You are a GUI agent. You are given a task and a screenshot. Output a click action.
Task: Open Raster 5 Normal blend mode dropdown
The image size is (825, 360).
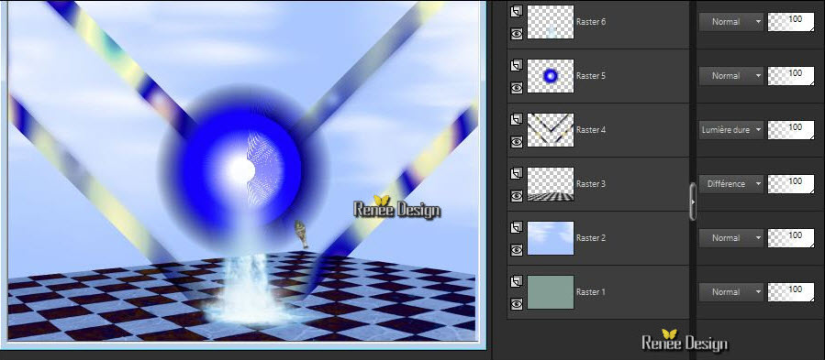[x=730, y=76]
